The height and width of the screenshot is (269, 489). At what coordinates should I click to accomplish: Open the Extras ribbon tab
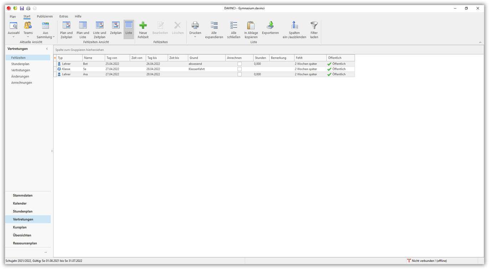point(64,16)
